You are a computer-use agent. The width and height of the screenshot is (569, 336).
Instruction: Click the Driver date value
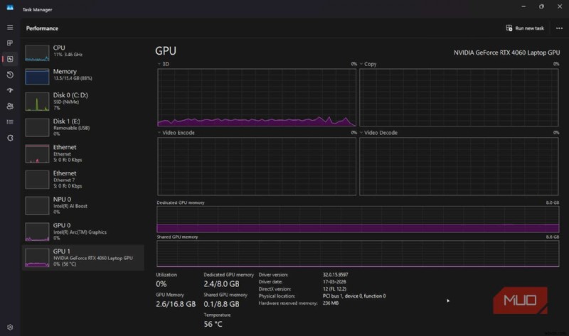(334, 281)
